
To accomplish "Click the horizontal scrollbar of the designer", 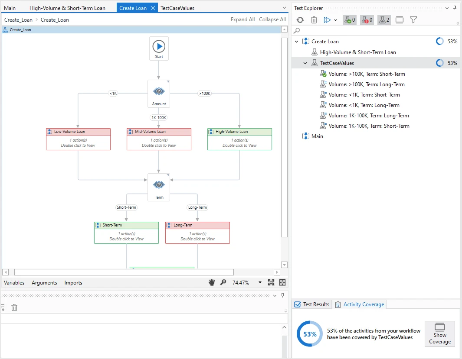I will pyautogui.click(x=124, y=272).
